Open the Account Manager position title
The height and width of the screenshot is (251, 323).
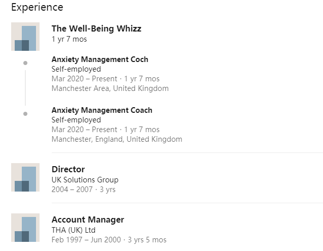88,219
